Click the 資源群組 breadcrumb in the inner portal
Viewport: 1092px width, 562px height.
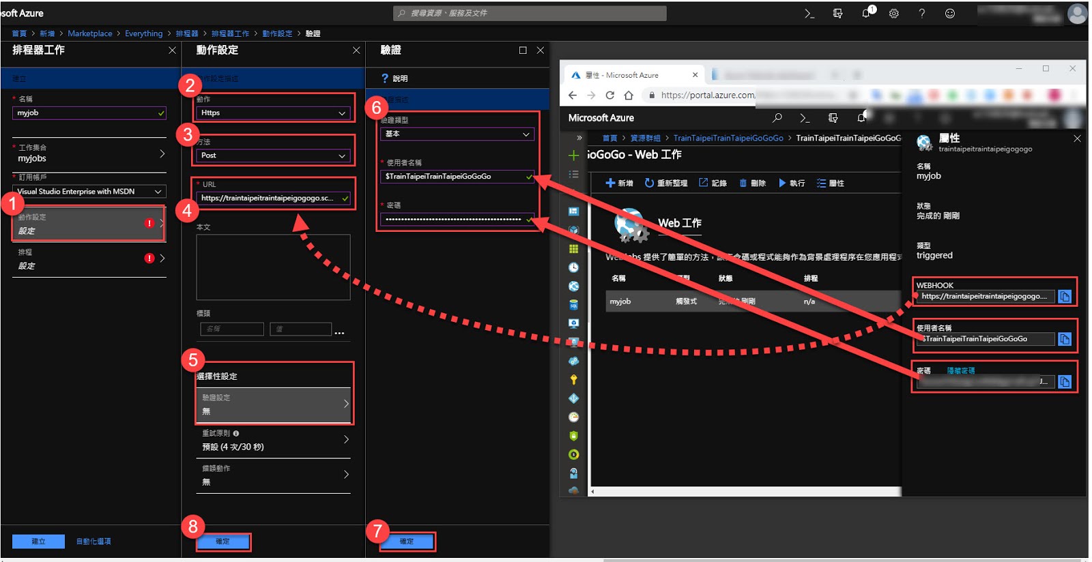645,138
